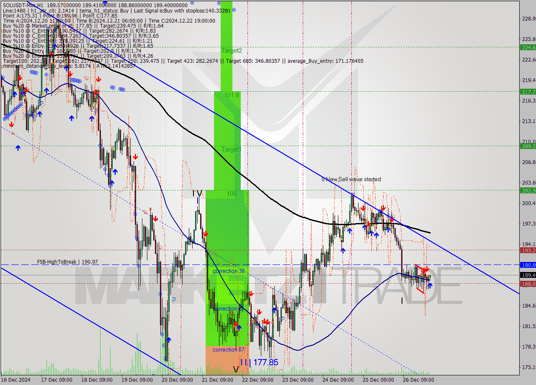Click the 'Target1' label on green zone

tap(232, 149)
